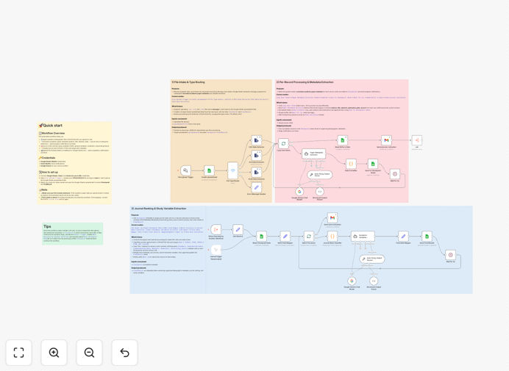Select the Error Message Handler pencil node
Screen dimensions: 509x371
[x=257, y=187]
